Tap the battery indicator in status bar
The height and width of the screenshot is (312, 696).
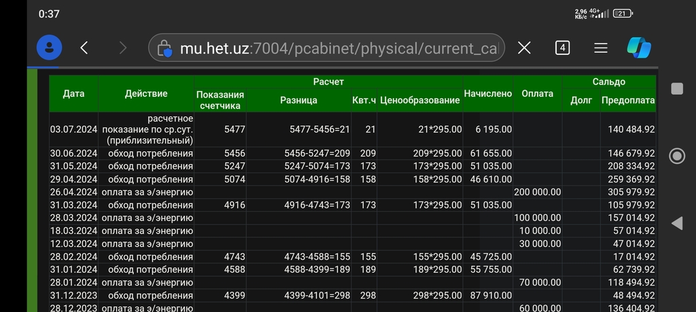(623, 14)
